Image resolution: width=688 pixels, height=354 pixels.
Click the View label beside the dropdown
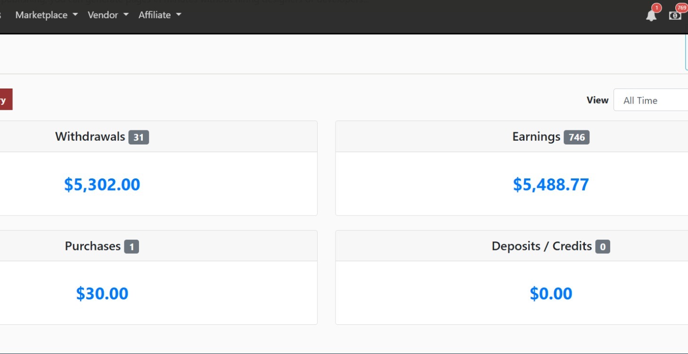tap(597, 100)
